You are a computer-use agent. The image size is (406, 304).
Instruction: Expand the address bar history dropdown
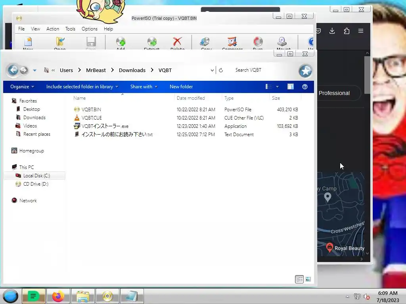click(212, 70)
